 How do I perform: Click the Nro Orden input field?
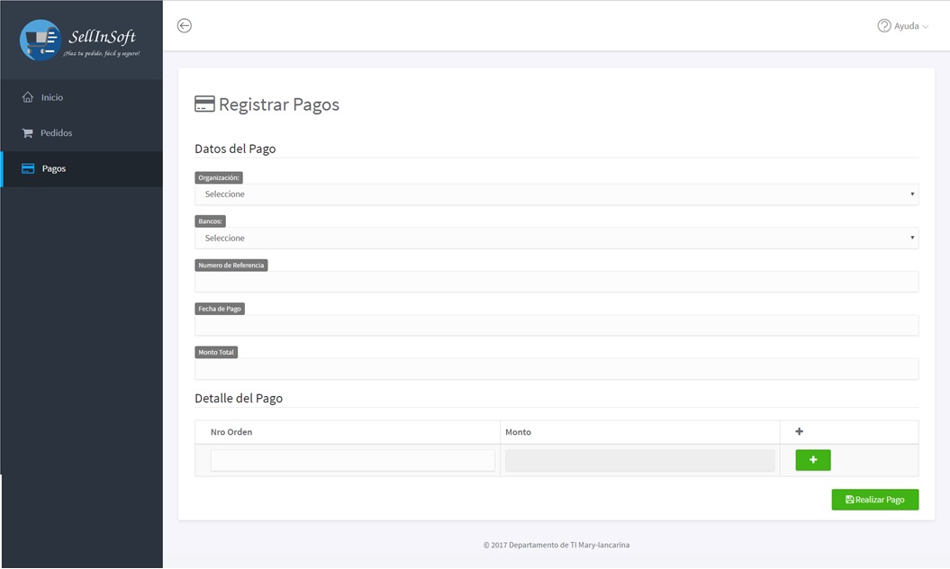click(x=353, y=461)
